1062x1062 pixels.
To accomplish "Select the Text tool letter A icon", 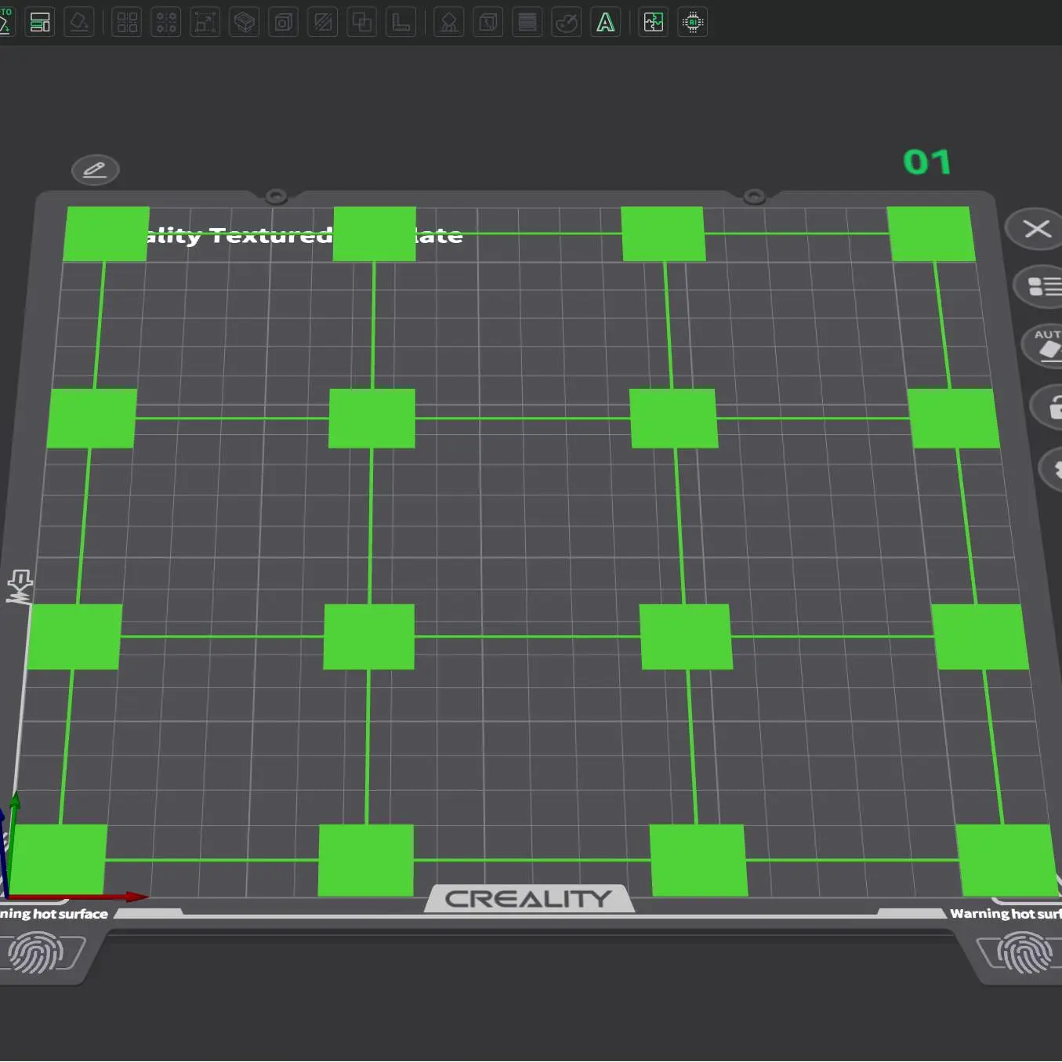I will 606,22.
